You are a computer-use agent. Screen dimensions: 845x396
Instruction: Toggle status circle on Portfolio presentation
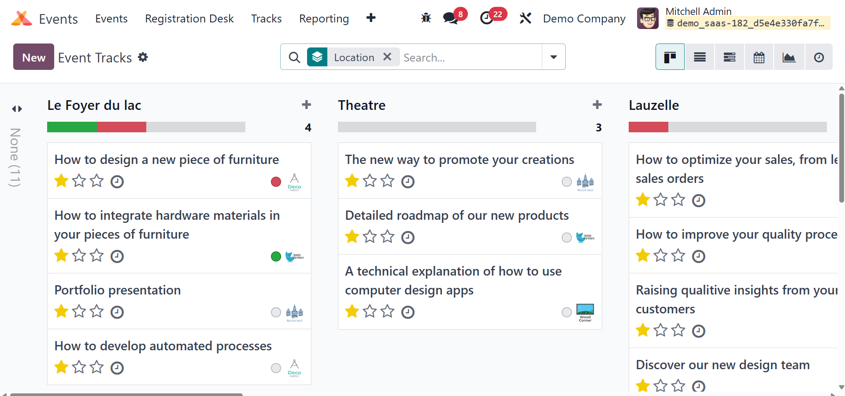[276, 312]
